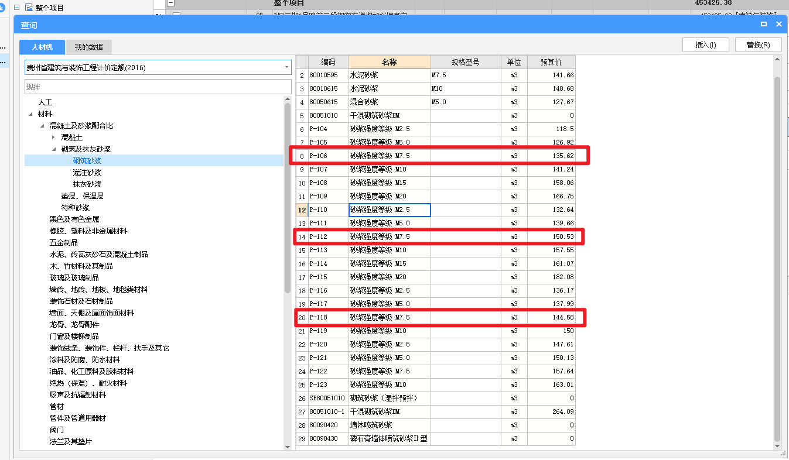Click the 插入(I) button
Viewport: 789px width, 460px height.
click(x=705, y=44)
